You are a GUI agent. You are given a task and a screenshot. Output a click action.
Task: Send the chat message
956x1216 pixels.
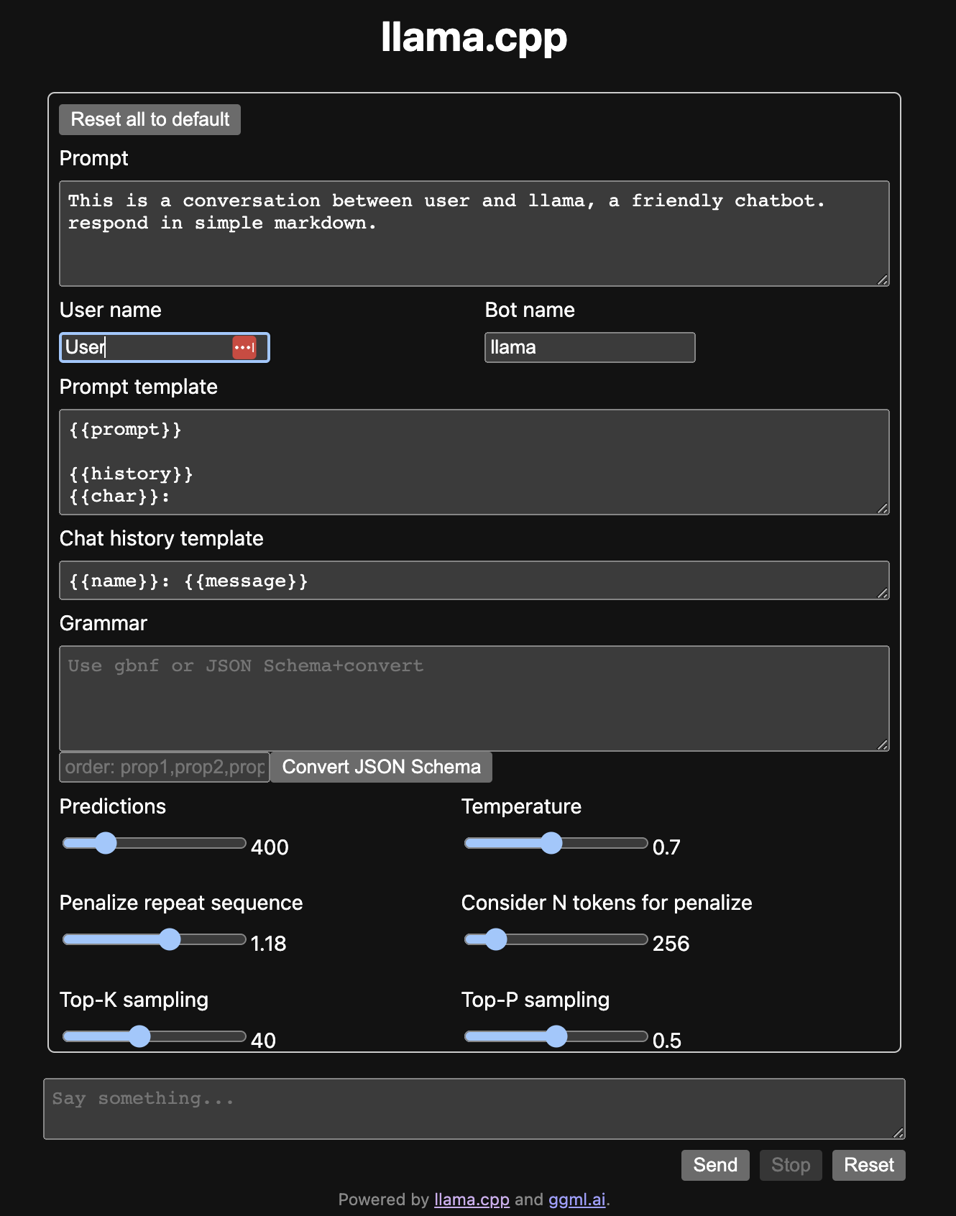point(715,1165)
